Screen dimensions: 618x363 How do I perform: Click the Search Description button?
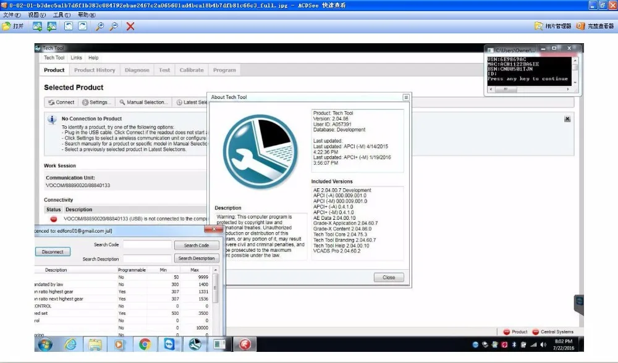pos(197,258)
